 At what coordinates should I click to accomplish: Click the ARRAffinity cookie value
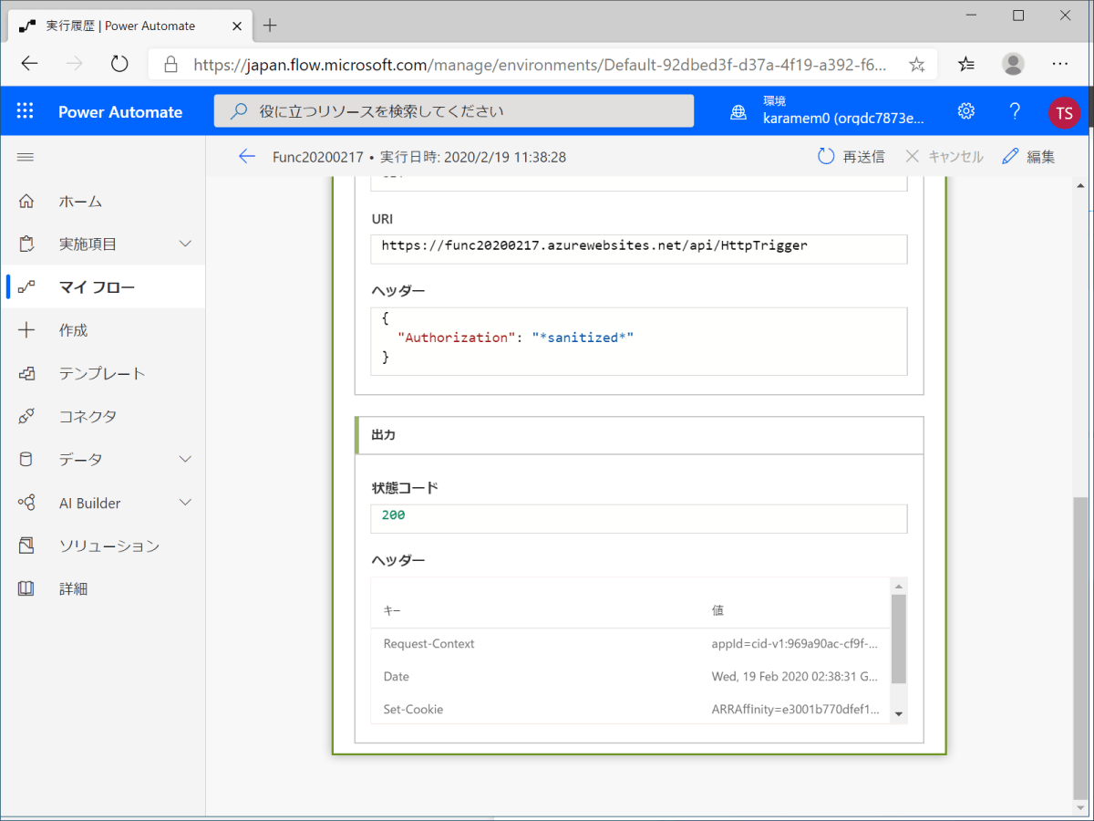(x=794, y=710)
